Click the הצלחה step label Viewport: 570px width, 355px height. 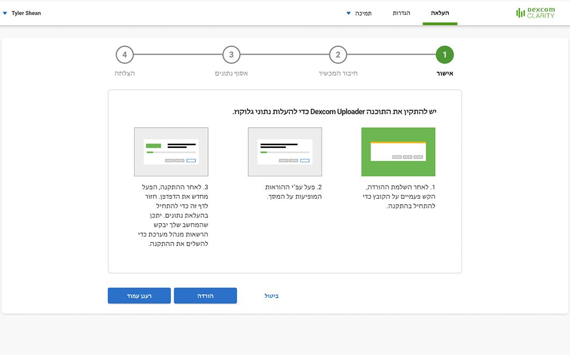tap(124, 74)
